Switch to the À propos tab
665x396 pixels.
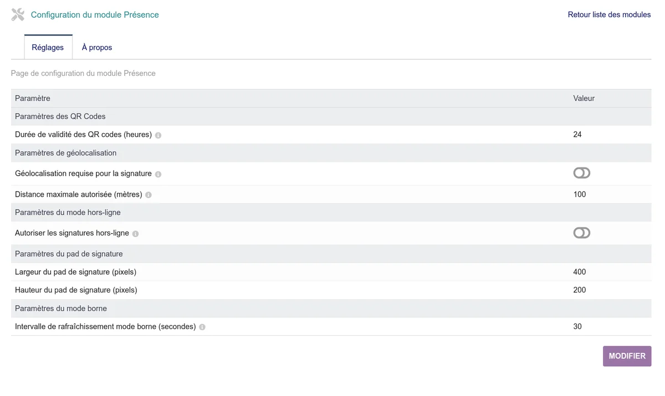[x=97, y=47]
